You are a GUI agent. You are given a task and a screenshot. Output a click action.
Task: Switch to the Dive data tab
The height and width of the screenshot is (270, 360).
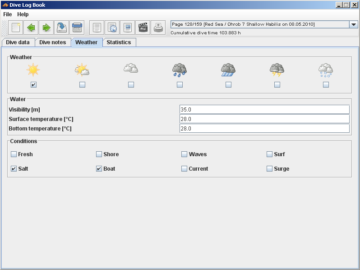click(x=18, y=42)
